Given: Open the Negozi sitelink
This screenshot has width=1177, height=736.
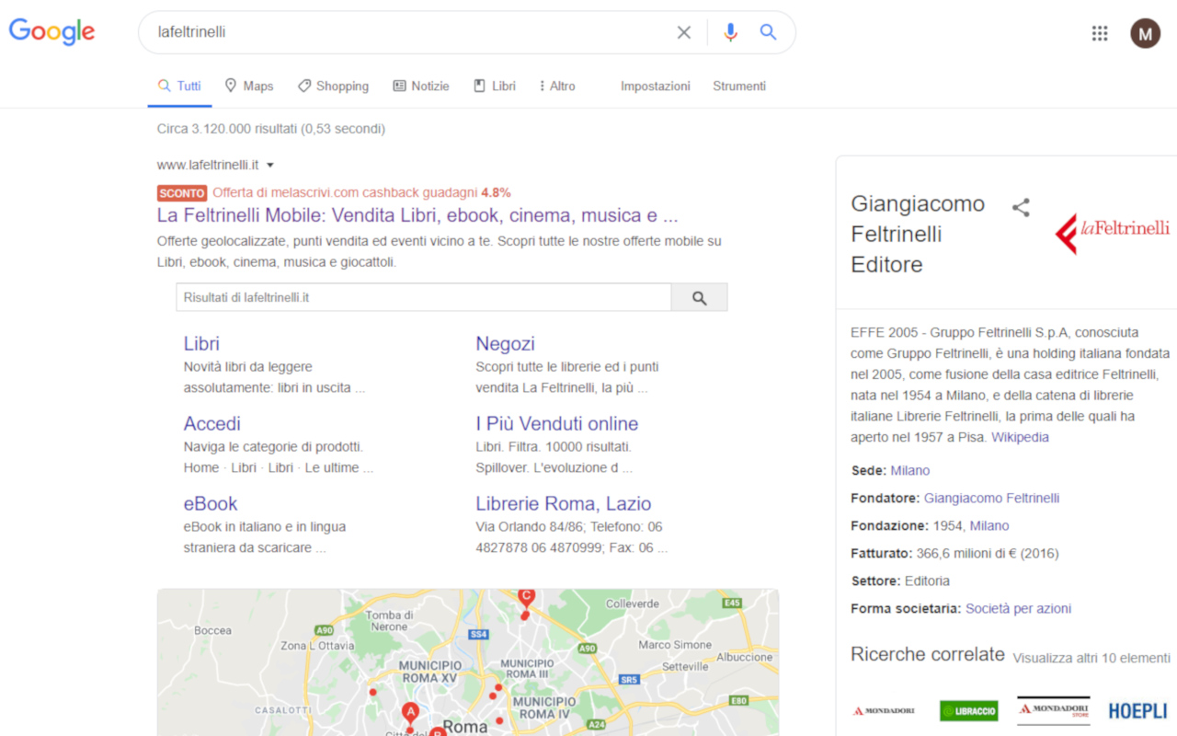Looking at the screenshot, I should (x=505, y=343).
